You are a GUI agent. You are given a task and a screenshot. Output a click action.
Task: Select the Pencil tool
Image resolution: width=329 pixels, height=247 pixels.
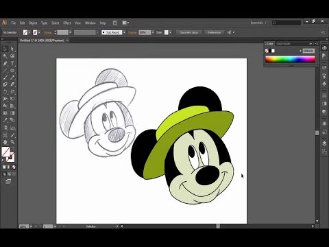(x=12, y=78)
